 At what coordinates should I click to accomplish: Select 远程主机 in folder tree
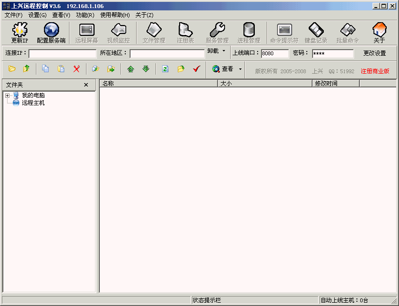33,103
